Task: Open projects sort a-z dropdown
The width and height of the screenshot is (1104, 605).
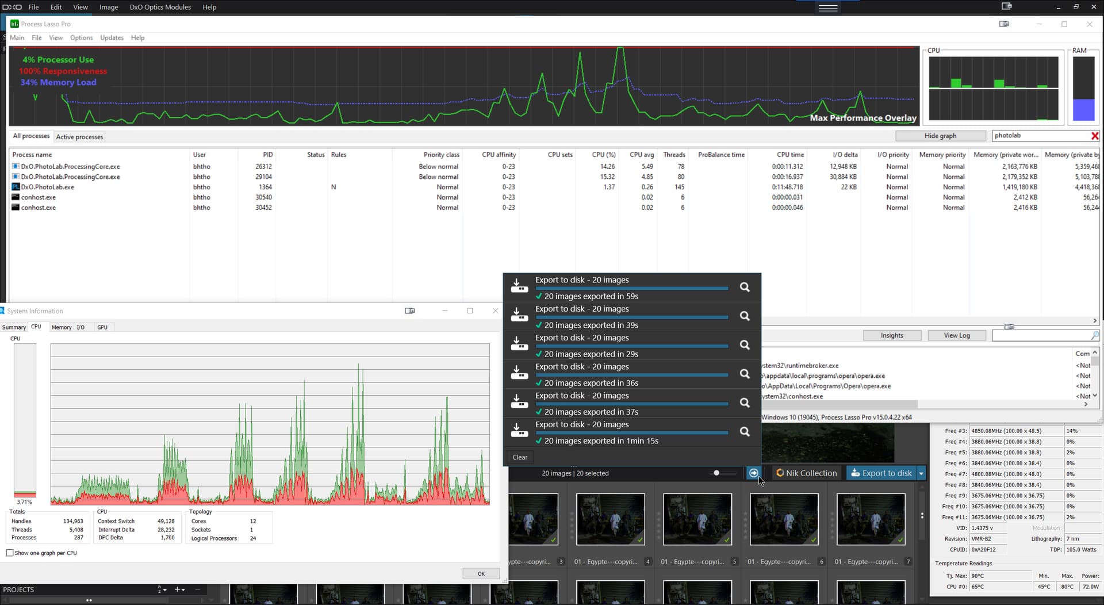Action: tap(162, 589)
